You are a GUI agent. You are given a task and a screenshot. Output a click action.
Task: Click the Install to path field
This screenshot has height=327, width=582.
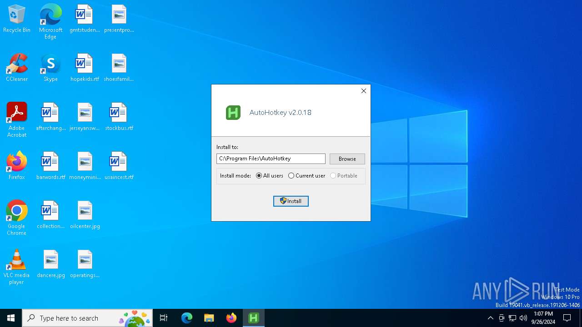[271, 159]
